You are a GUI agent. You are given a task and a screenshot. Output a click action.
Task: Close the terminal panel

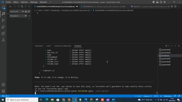pos(179,46)
